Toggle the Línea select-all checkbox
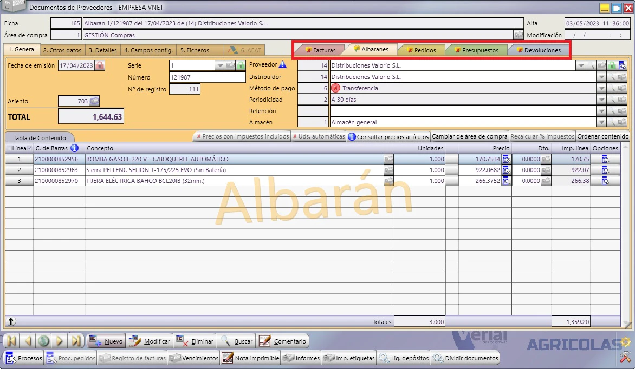Image resolution: width=635 pixels, height=369 pixels. pyautogui.click(x=9, y=148)
